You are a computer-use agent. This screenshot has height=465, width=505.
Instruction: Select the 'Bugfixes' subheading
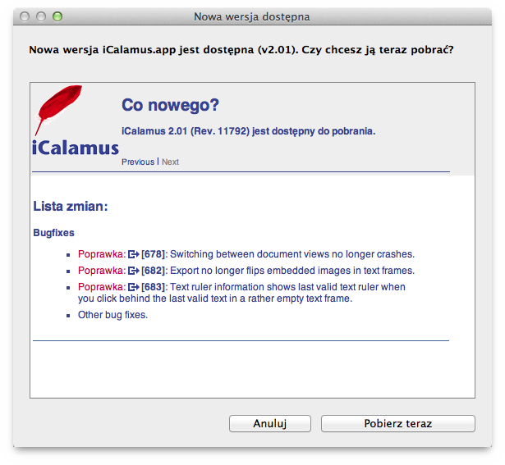tap(53, 233)
